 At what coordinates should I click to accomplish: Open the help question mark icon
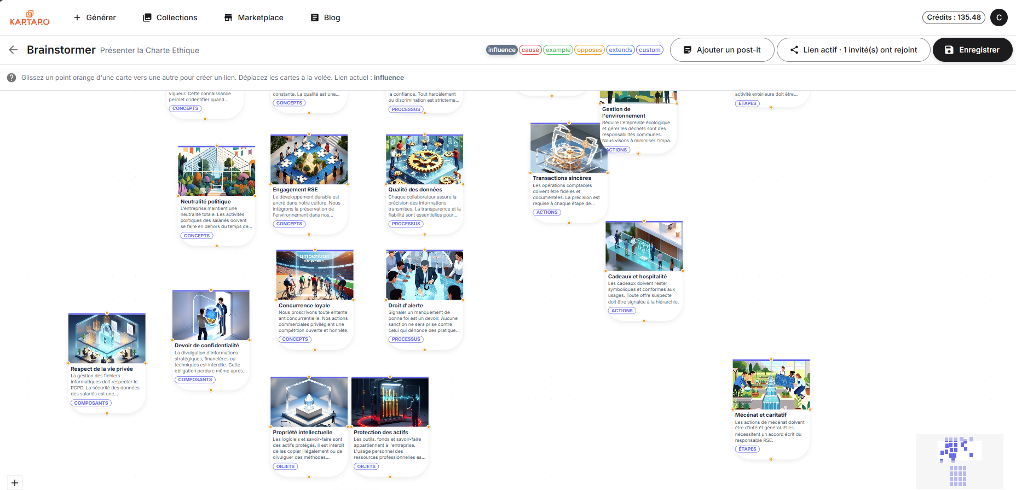click(11, 78)
